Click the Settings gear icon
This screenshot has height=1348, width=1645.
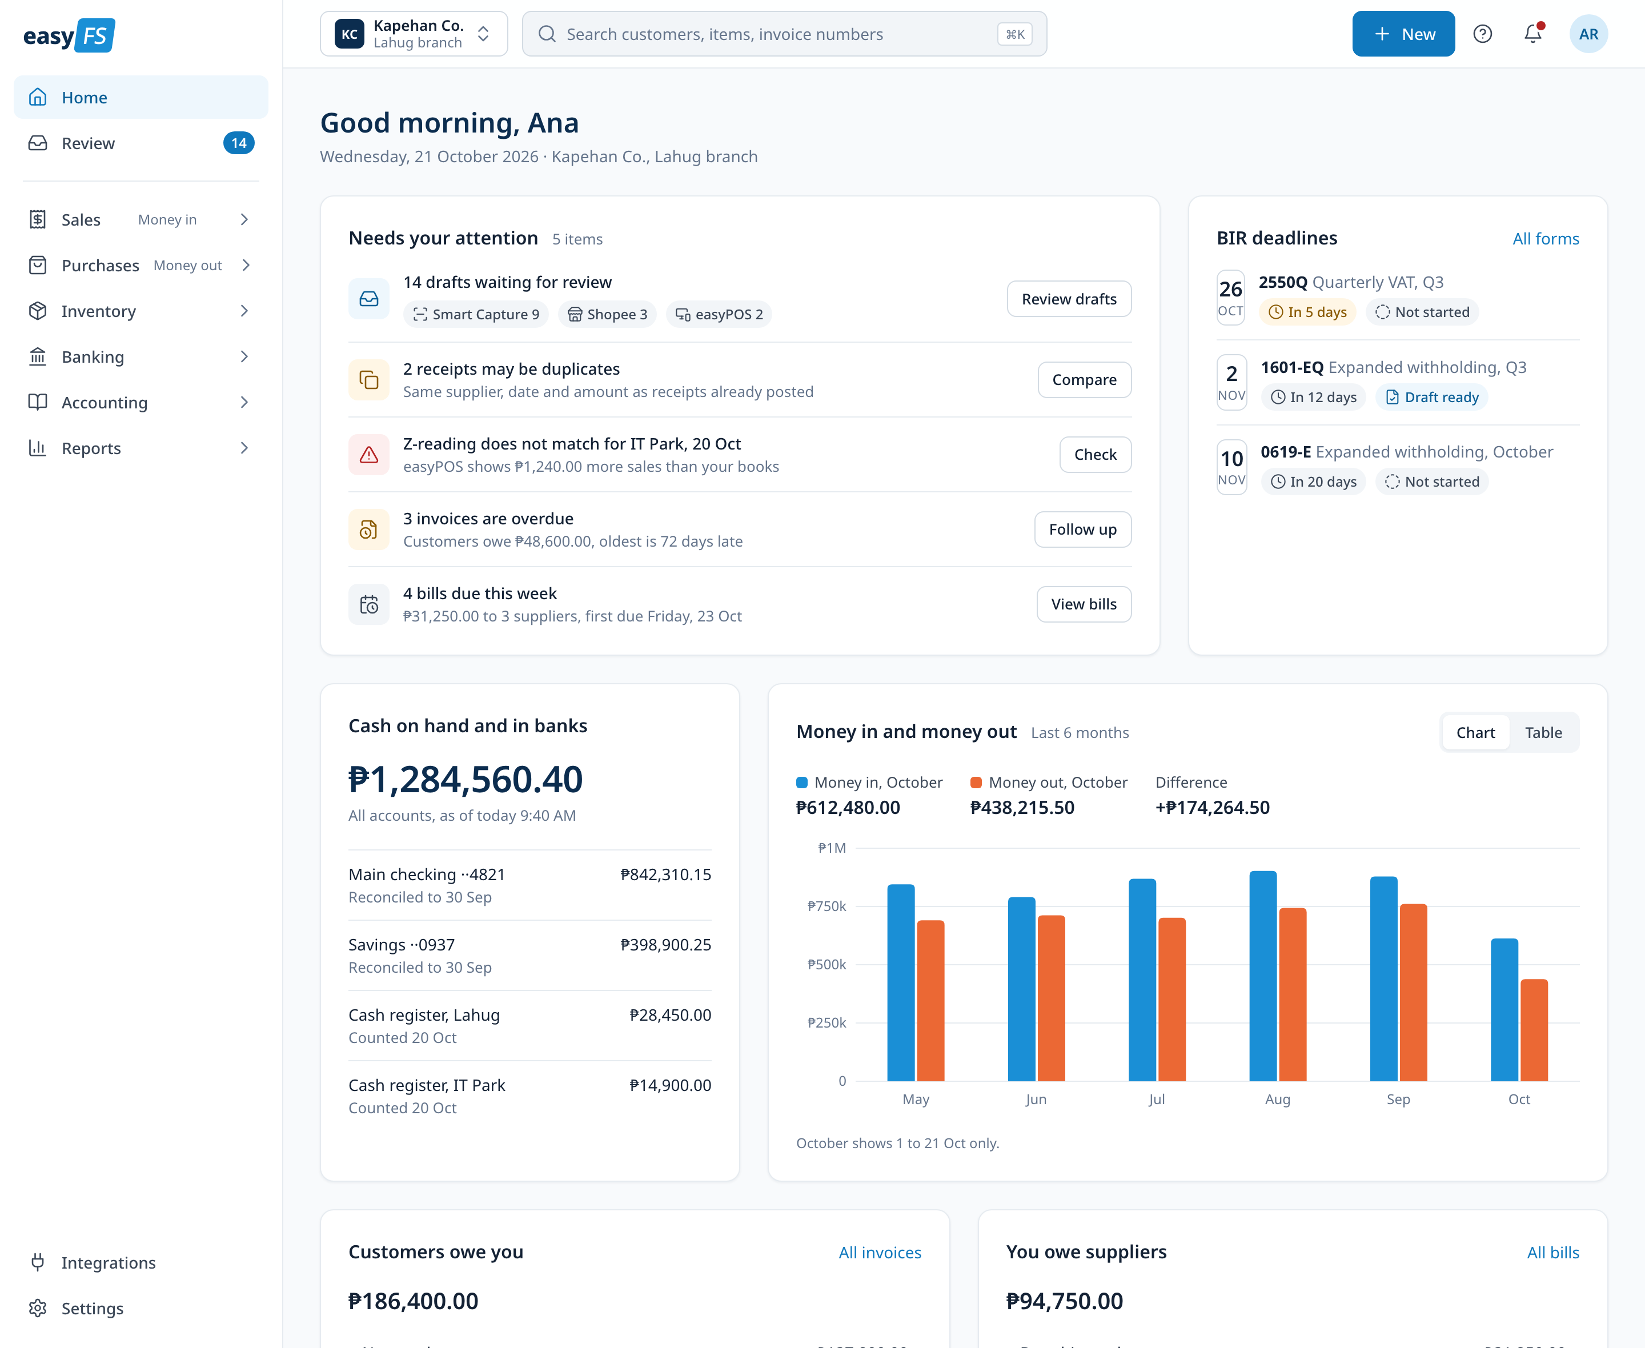37,1309
